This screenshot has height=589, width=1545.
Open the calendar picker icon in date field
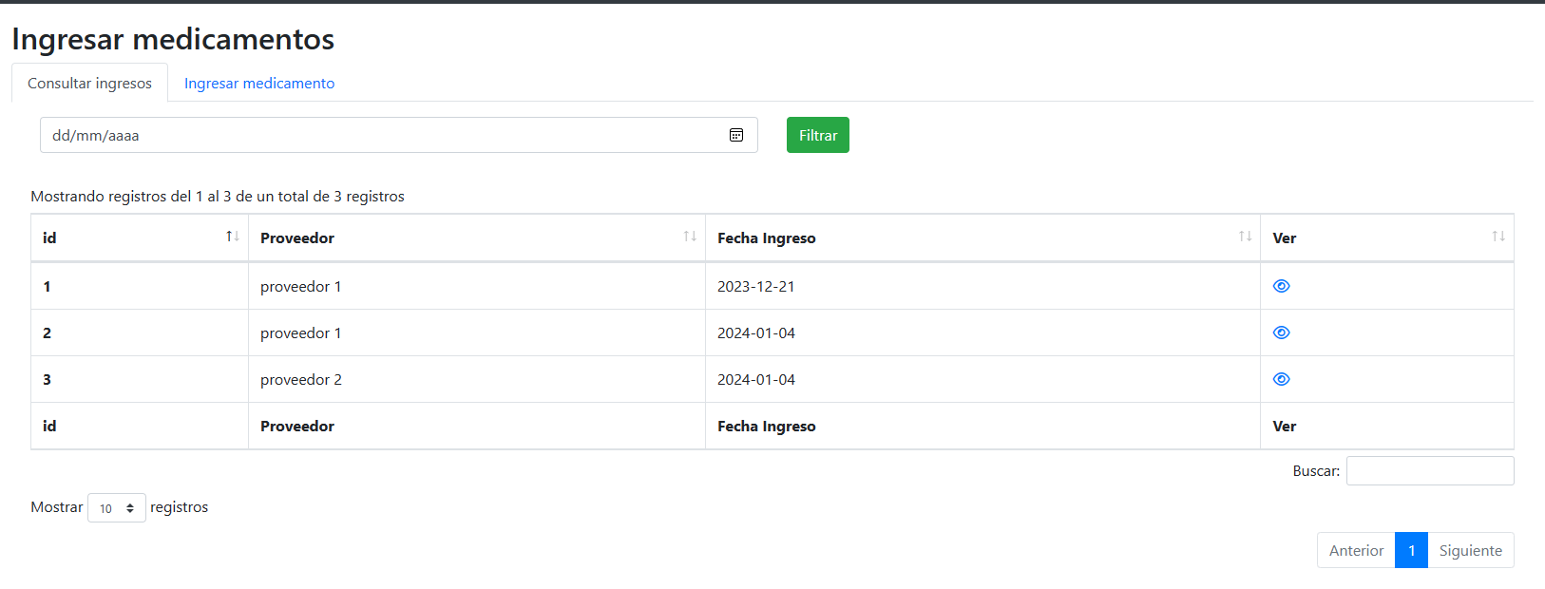coord(735,135)
